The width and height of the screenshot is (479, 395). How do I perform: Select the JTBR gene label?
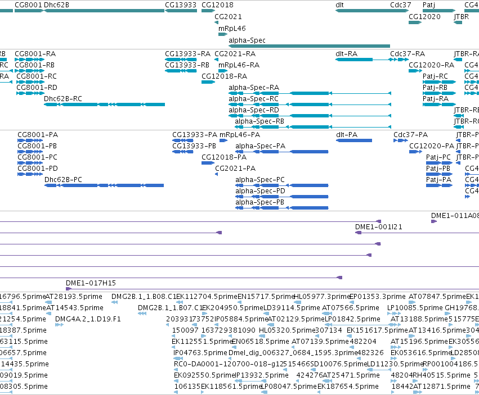click(462, 17)
